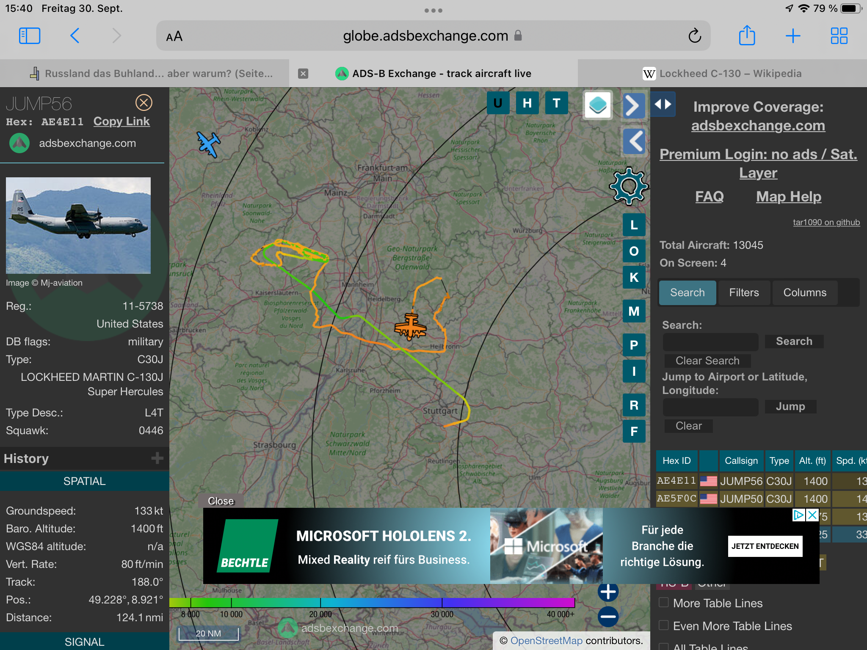Reload the page in address bar

coord(694,36)
